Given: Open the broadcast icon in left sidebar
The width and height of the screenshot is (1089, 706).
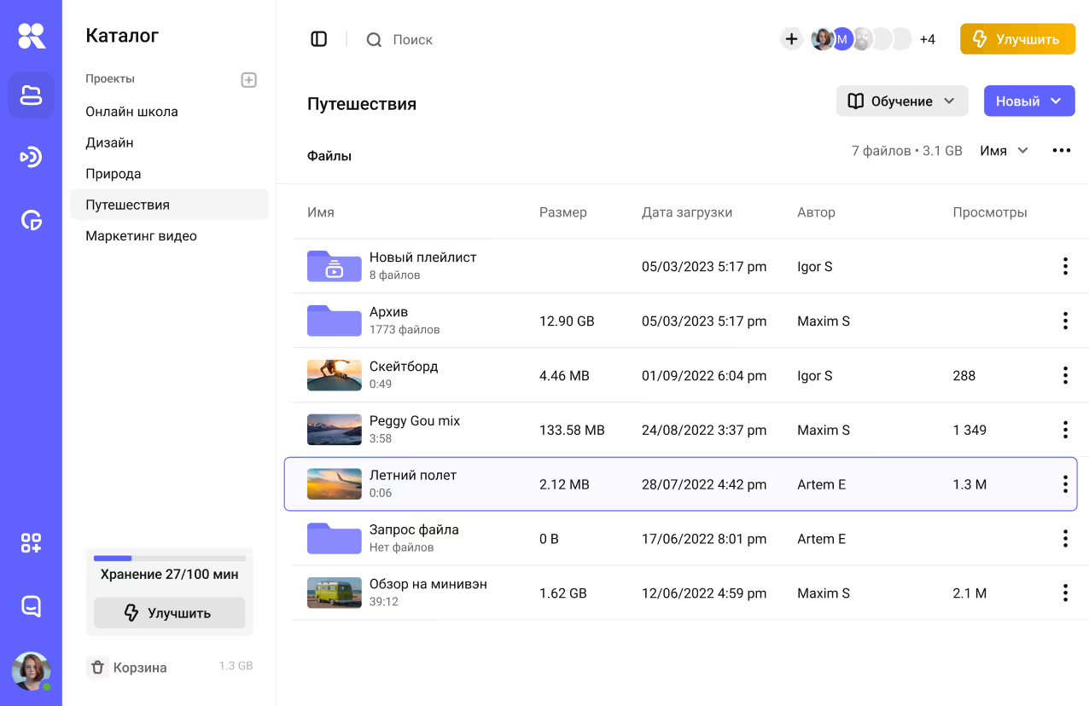Looking at the screenshot, I should click(x=32, y=157).
